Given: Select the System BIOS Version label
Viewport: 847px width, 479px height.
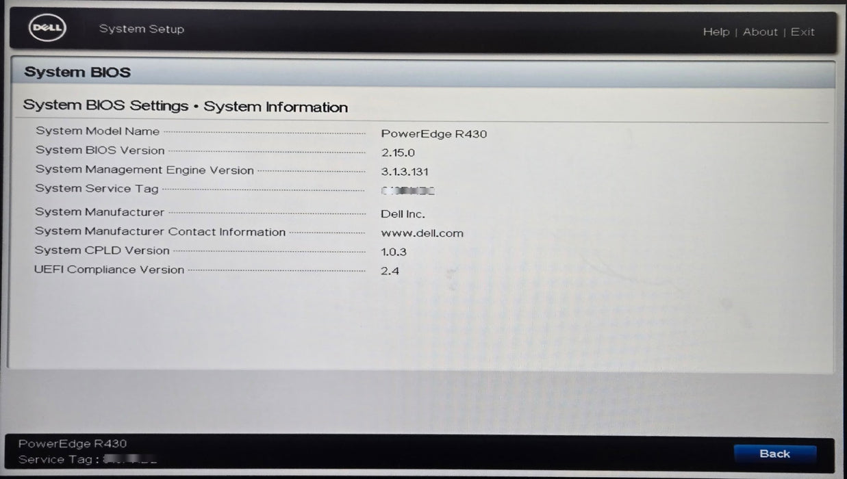Looking at the screenshot, I should point(100,151).
